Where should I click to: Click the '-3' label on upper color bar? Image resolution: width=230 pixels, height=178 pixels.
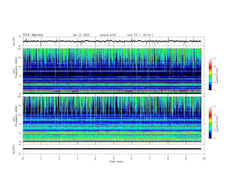[x=214, y=58]
